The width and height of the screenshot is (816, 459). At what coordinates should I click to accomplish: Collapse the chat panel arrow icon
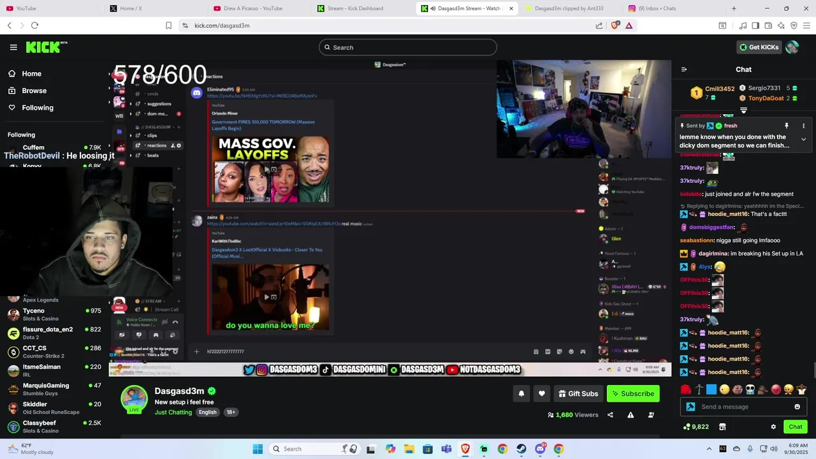pyautogui.click(x=684, y=69)
